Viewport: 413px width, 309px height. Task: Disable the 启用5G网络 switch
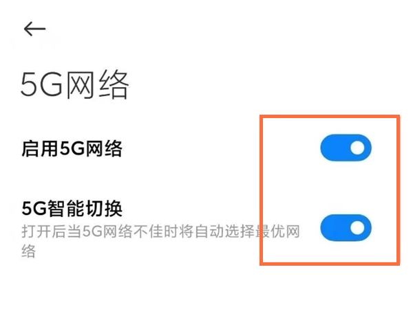click(346, 148)
